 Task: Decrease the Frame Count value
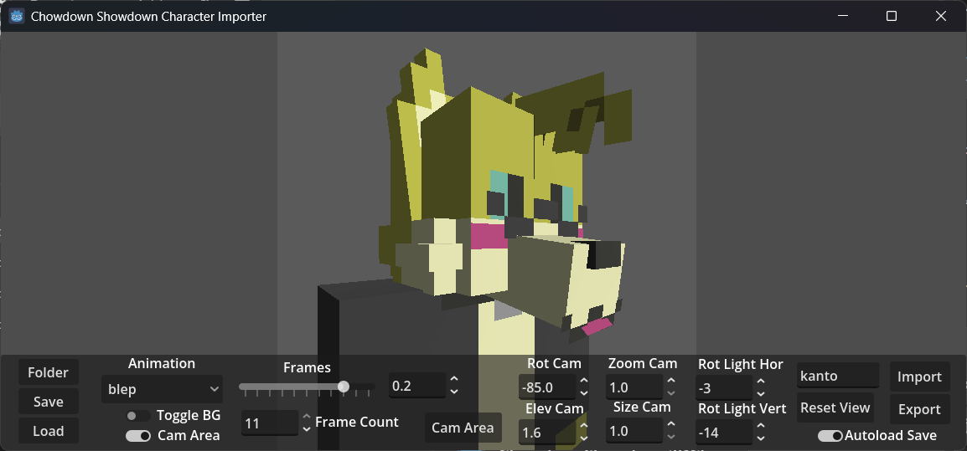click(x=307, y=428)
